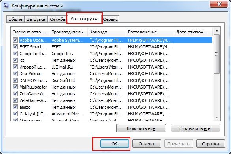Click the System Configuration title bar icon
Image resolution: width=231 pixels, height=154 pixels.
coord(6,6)
